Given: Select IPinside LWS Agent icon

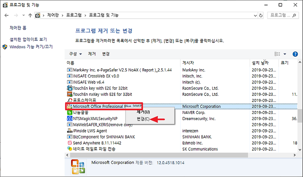Looking at the screenshot, I should pyautogui.click(x=69, y=131).
